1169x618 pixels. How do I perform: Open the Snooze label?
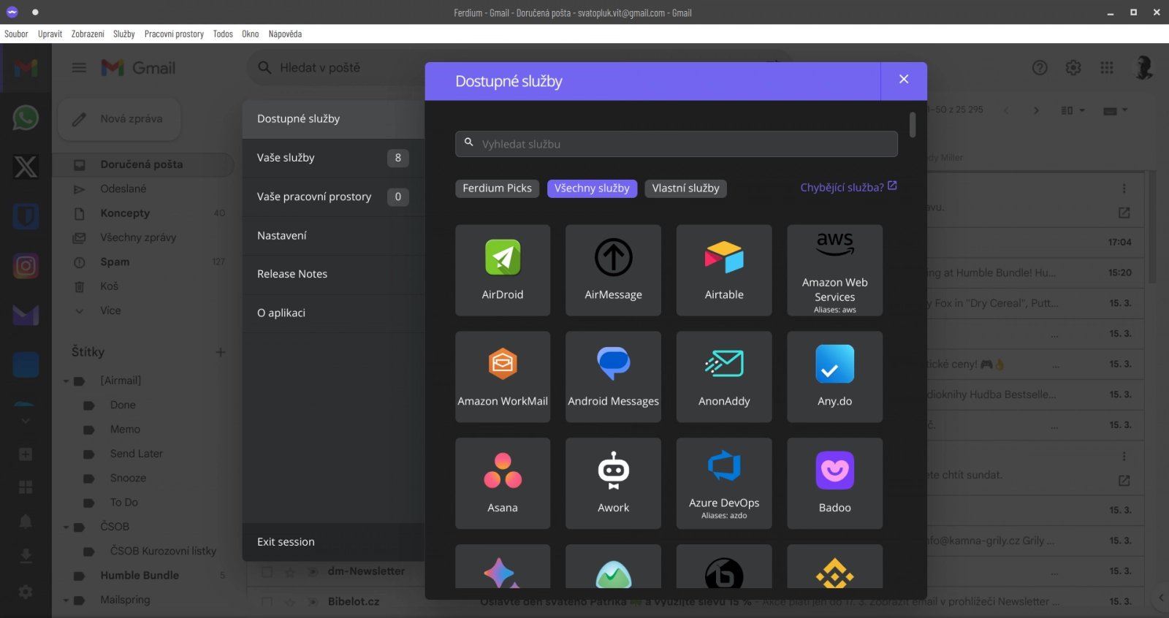point(128,478)
